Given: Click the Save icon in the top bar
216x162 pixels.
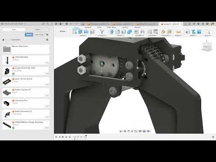Looking at the screenshot, I should pos(67,24).
